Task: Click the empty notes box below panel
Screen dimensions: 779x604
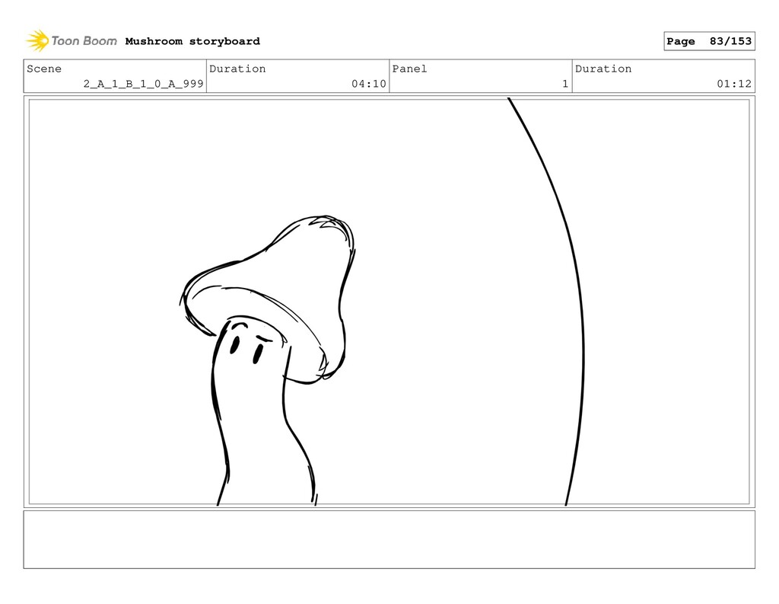Action: point(389,539)
